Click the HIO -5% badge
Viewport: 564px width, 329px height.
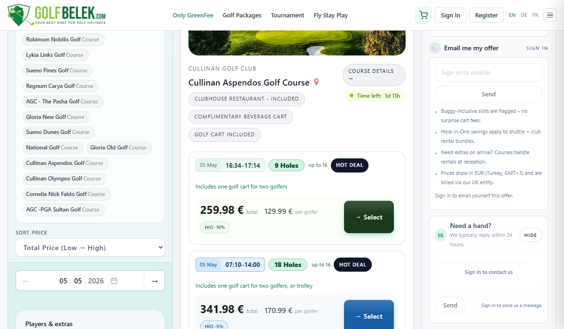point(214,326)
